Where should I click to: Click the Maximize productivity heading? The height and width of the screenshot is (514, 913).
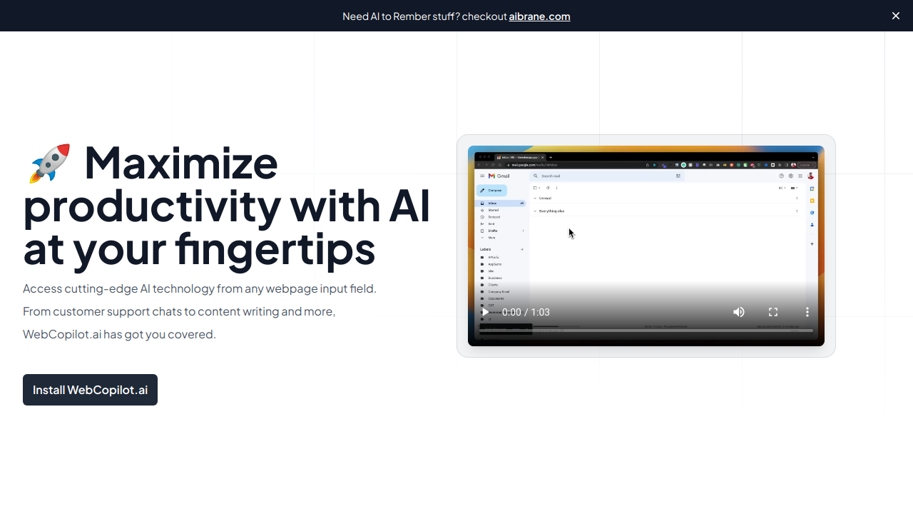click(x=227, y=205)
